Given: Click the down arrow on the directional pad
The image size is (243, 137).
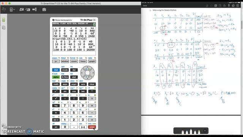Looking at the screenshot, I should coord(87,77).
